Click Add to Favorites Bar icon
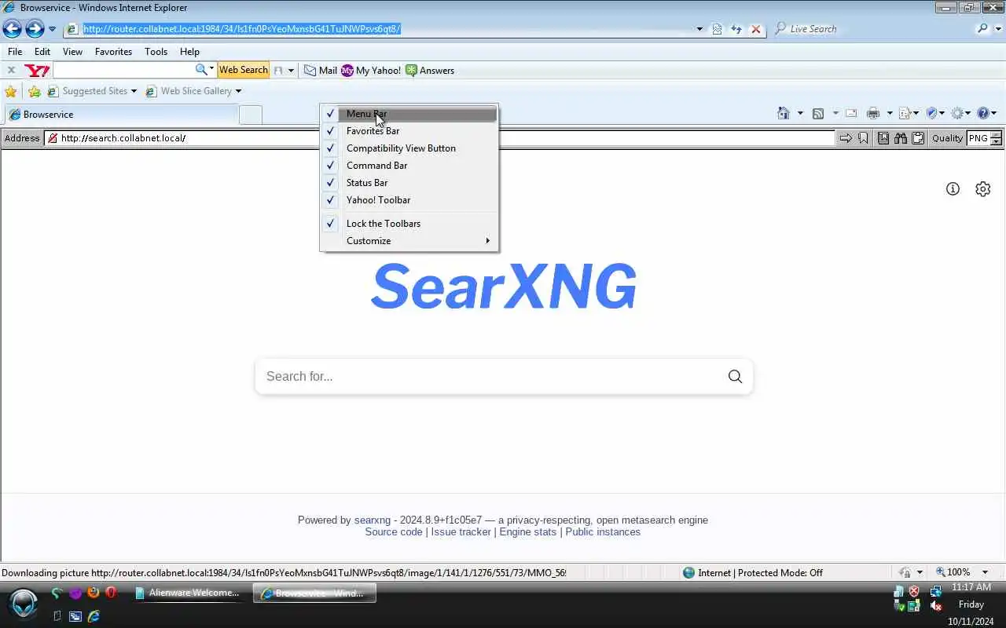1006x628 pixels. (34, 91)
